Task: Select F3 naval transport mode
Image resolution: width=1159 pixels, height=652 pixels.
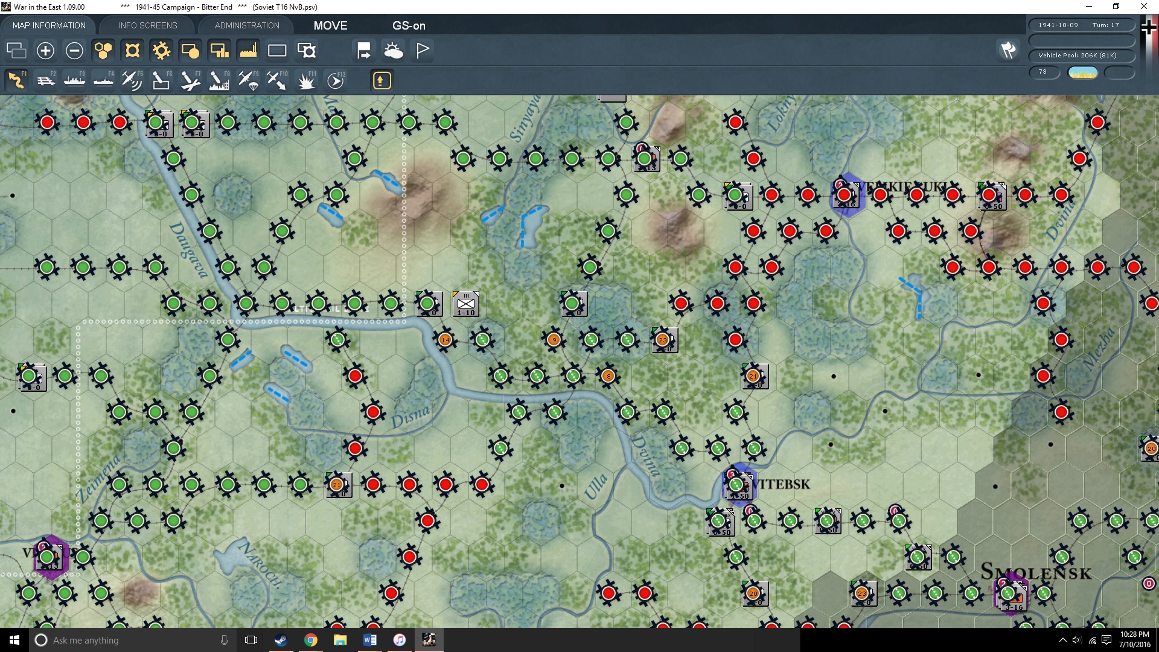Action: click(x=74, y=80)
